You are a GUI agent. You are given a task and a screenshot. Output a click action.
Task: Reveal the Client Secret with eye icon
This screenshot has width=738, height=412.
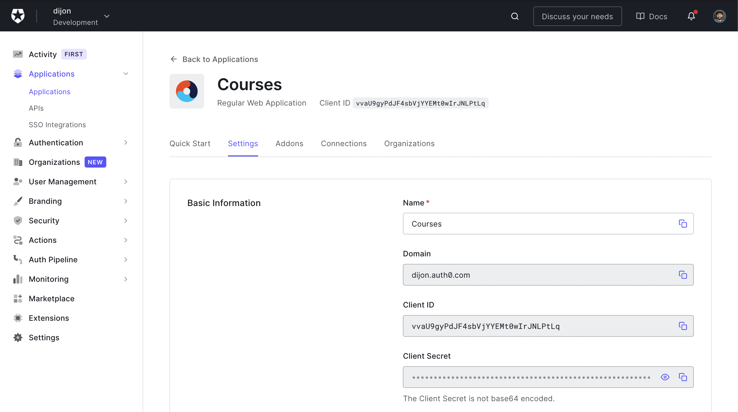tap(665, 377)
